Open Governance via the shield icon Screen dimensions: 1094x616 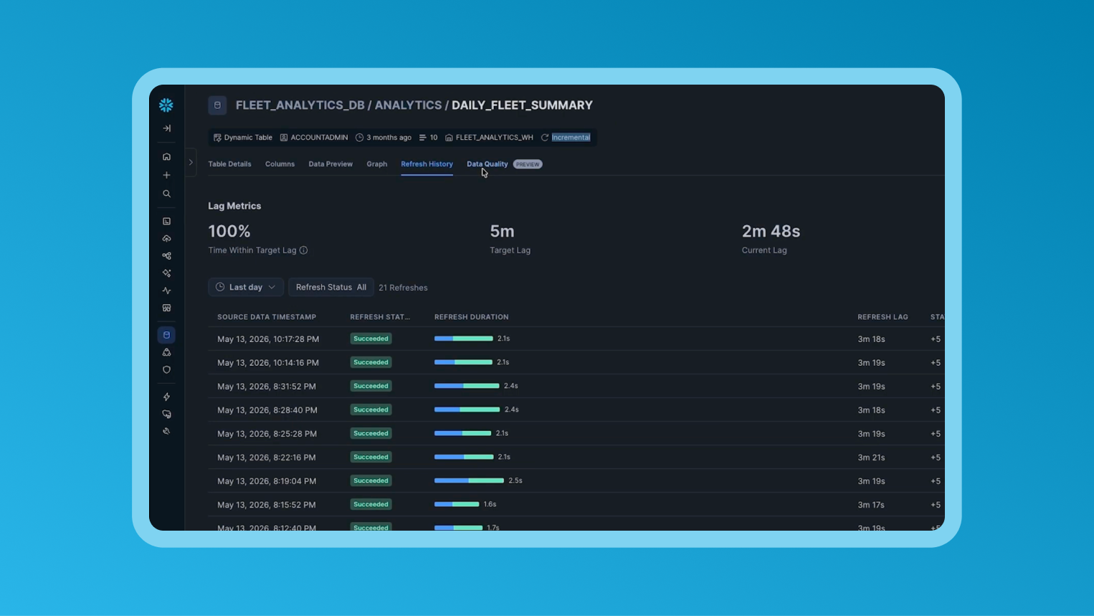166,370
